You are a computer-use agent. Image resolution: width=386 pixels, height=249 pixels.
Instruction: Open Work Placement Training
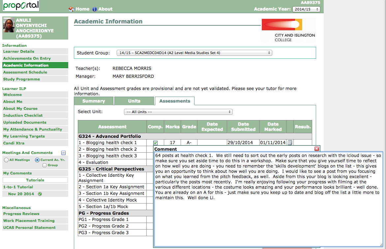[x=35, y=221]
